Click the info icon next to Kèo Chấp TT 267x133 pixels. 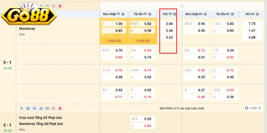123,14
